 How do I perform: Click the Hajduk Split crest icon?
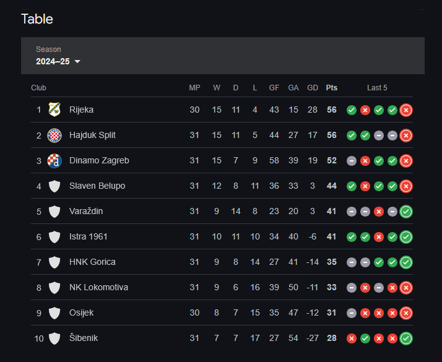[54, 135]
